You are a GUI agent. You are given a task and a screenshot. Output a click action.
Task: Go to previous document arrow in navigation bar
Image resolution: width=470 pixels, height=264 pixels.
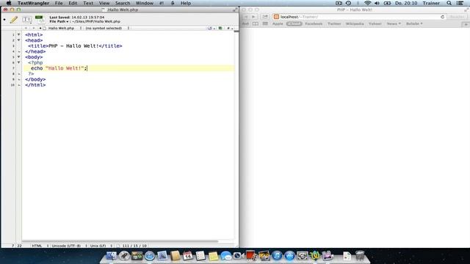26,28
